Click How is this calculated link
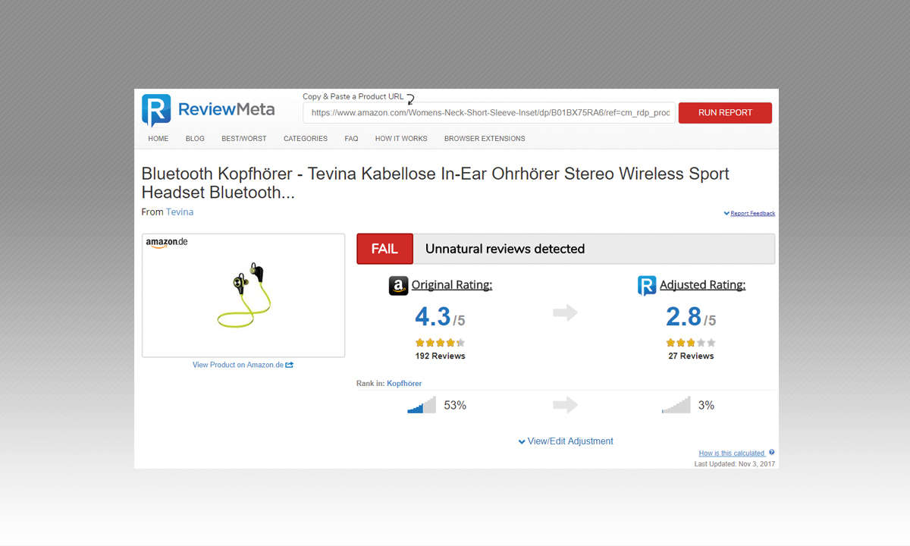The width and height of the screenshot is (910, 546). click(732, 453)
